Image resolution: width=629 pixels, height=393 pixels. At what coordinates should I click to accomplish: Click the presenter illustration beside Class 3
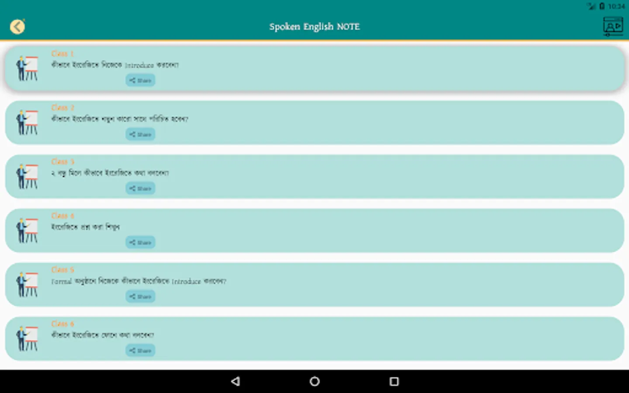pyautogui.click(x=27, y=176)
